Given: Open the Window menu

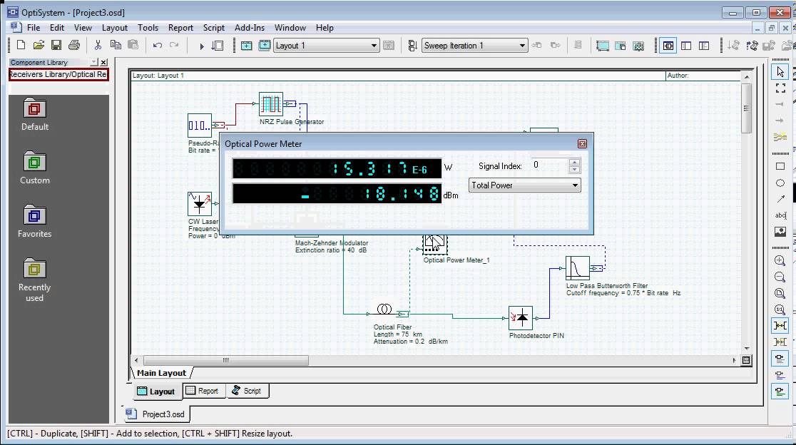Looking at the screenshot, I should 290,28.
